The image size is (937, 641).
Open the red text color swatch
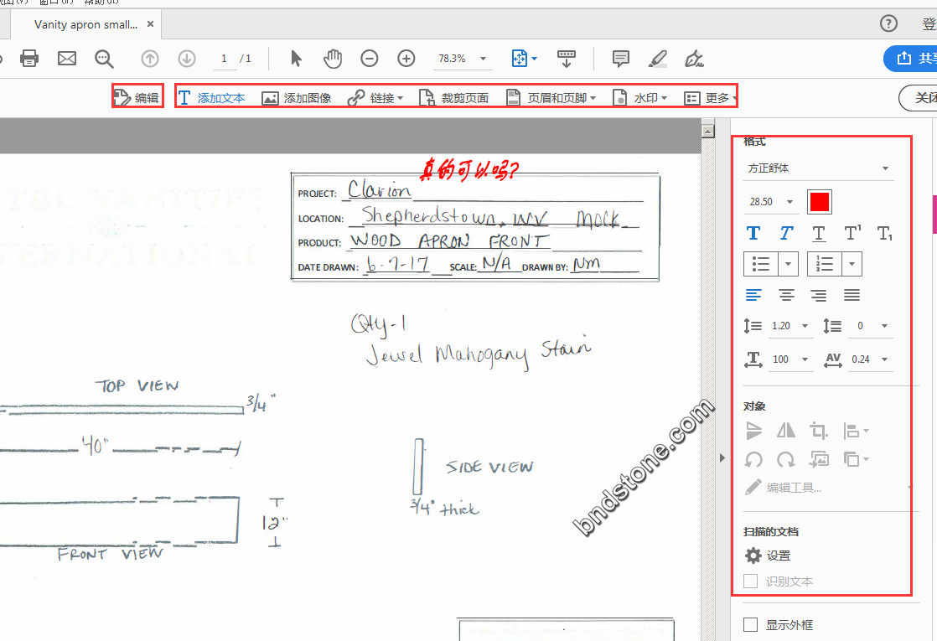pos(819,202)
